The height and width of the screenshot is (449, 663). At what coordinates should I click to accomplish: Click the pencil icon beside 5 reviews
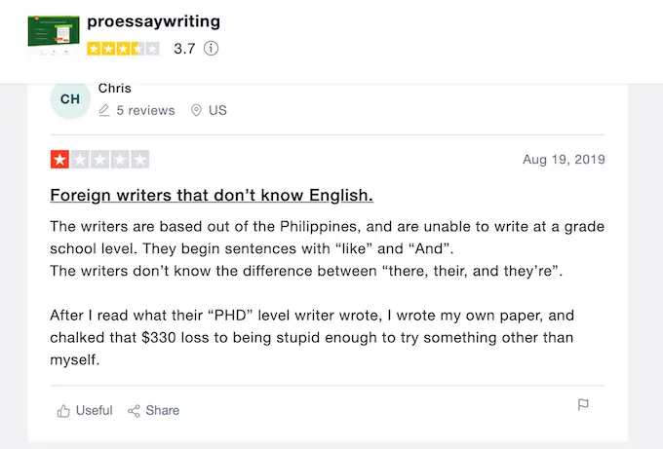coord(104,111)
